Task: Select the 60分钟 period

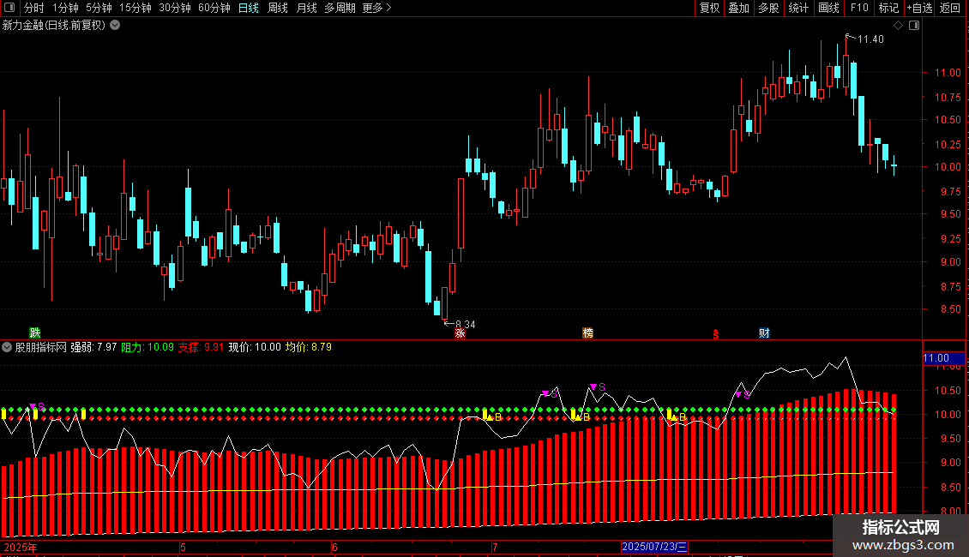Action: tap(214, 8)
